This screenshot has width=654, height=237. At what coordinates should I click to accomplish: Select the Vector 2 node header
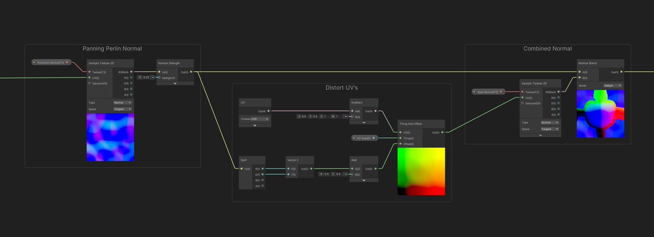click(300, 160)
